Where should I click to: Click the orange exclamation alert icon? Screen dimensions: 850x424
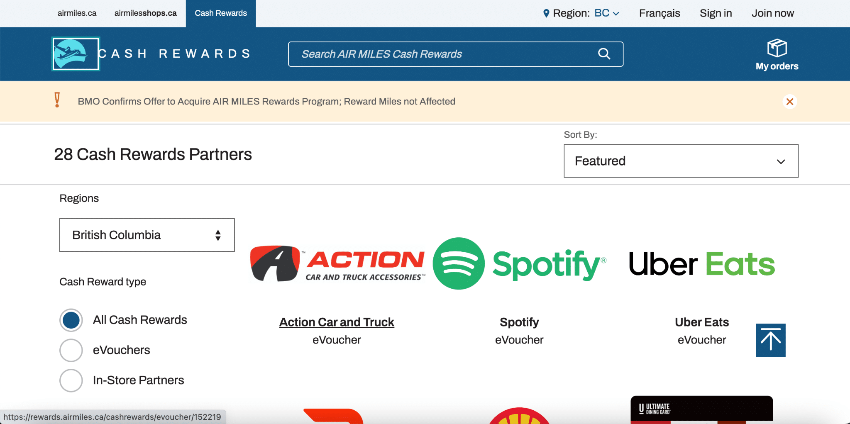point(57,100)
